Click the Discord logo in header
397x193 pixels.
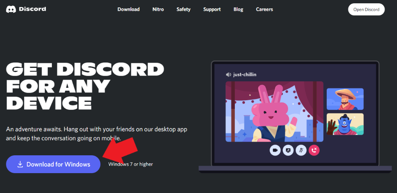tap(26, 10)
